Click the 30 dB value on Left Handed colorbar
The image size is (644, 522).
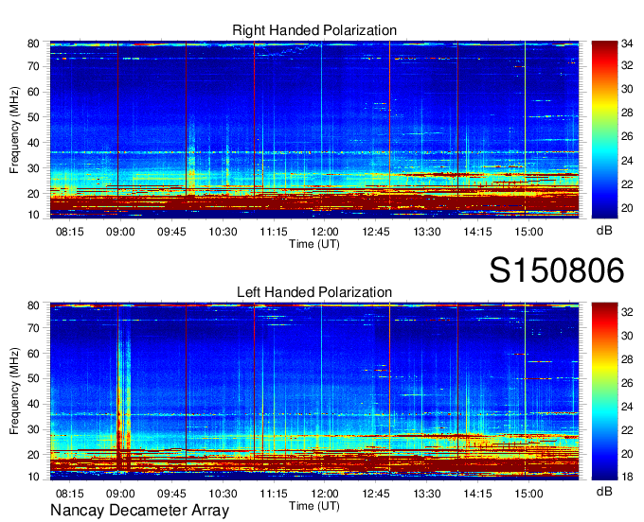[x=627, y=336]
